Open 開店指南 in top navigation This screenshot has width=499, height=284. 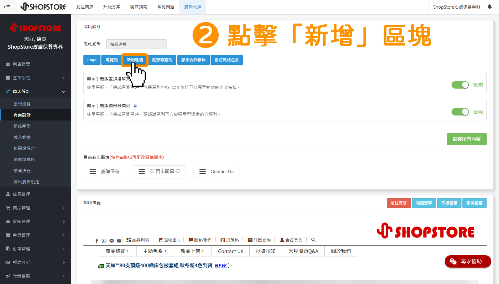pos(139,7)
